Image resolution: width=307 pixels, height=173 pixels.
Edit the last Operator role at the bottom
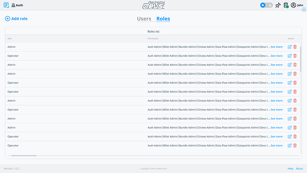290,146
